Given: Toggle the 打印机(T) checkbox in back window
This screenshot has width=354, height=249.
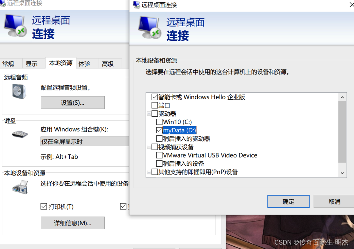Looking at the screenshot, I should (43, 206).
